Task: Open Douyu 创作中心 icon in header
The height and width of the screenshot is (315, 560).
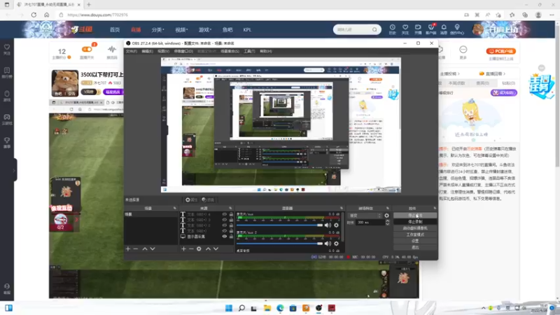Action: pos(457,29)
